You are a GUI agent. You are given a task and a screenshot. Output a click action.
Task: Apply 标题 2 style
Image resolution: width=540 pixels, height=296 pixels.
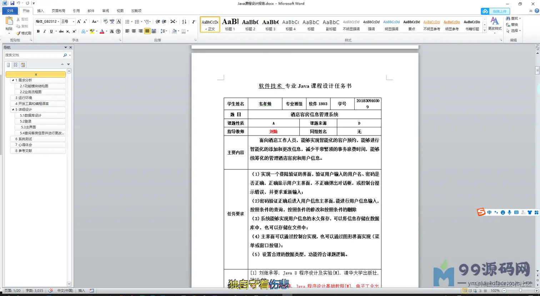[250, 24]
